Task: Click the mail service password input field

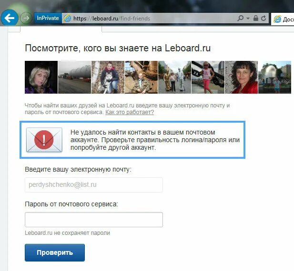Action: pos(94,220)
